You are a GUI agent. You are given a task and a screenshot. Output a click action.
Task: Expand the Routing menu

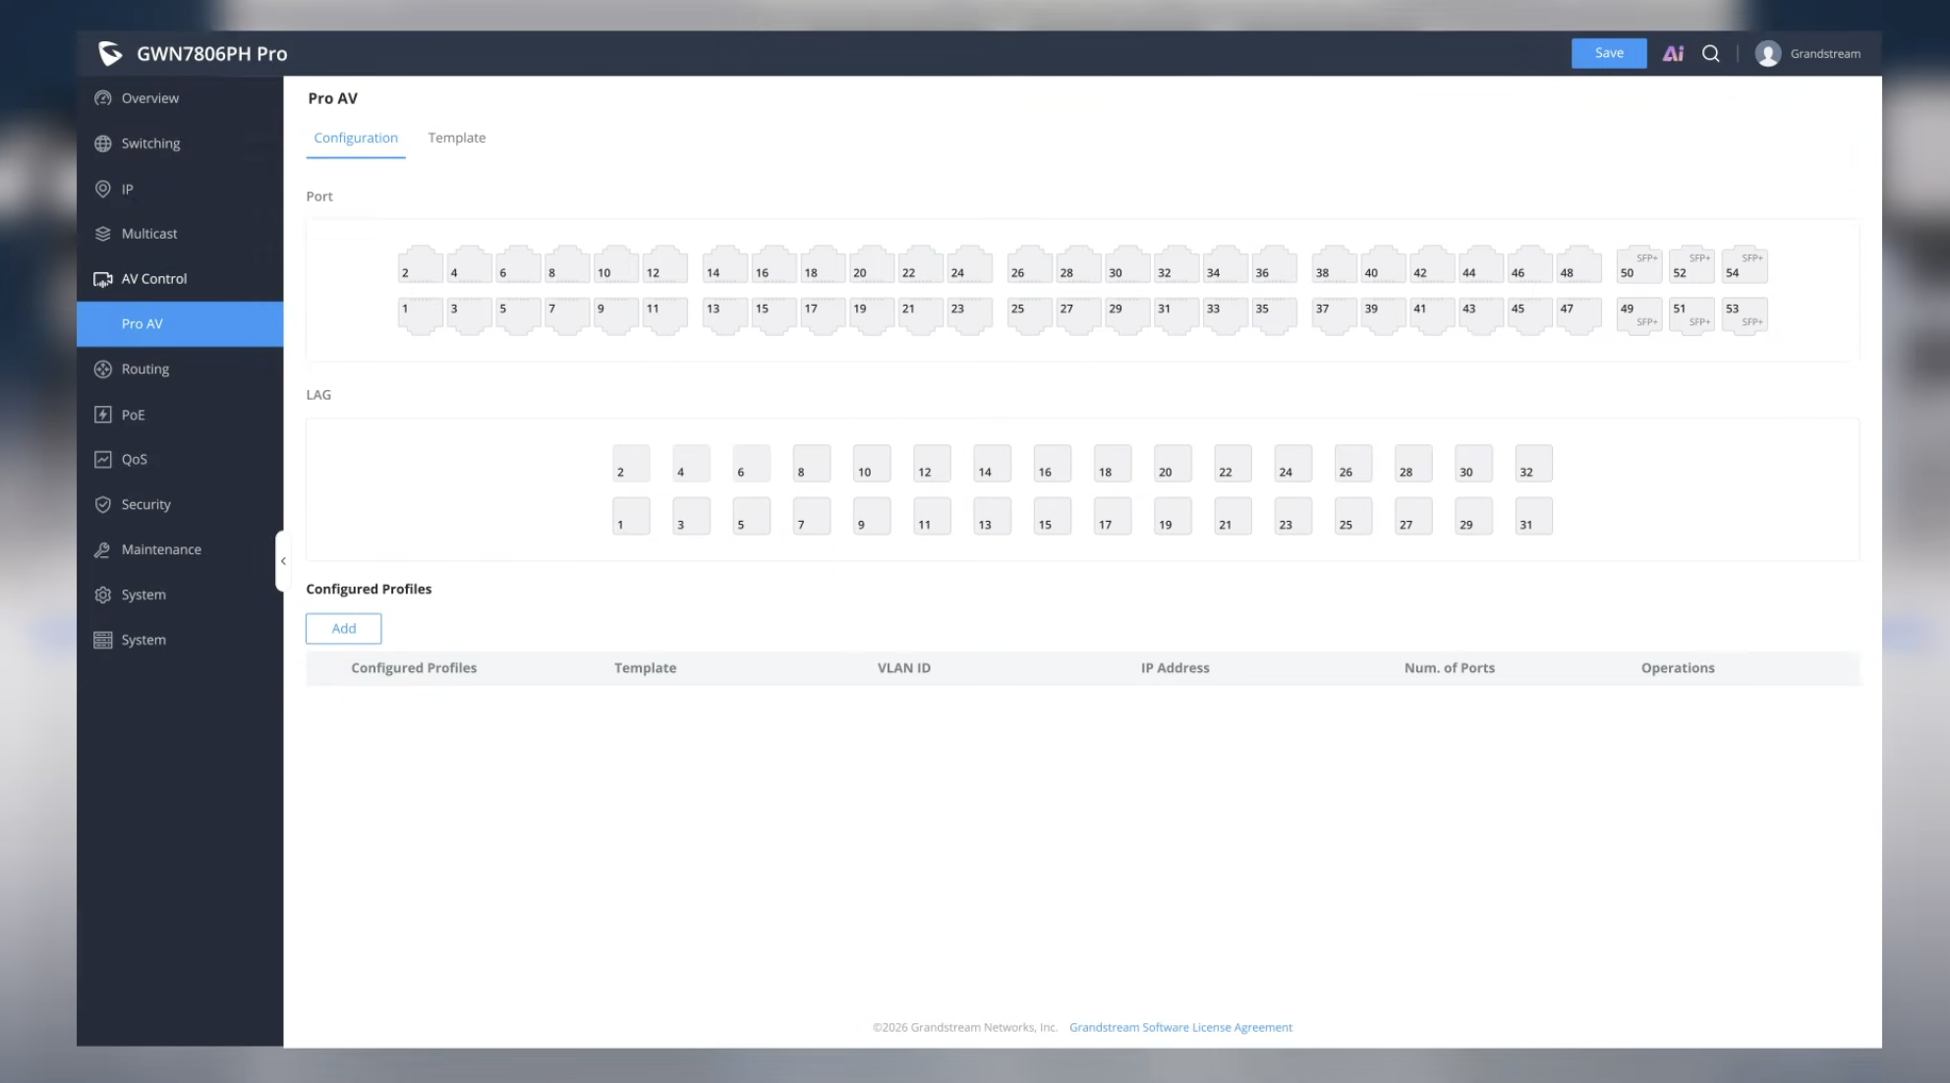(180, 370)
